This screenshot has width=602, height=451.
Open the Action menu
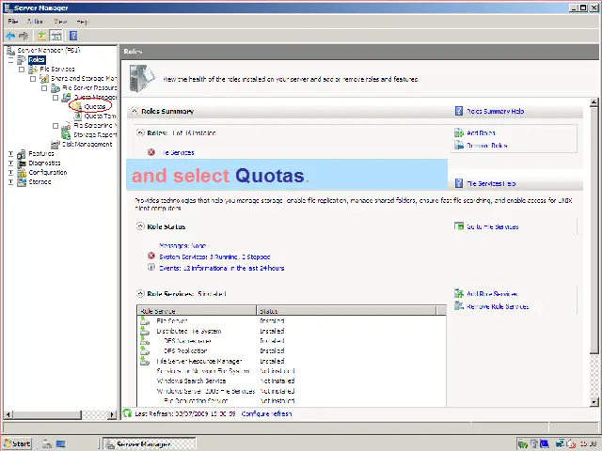(35, 22)
